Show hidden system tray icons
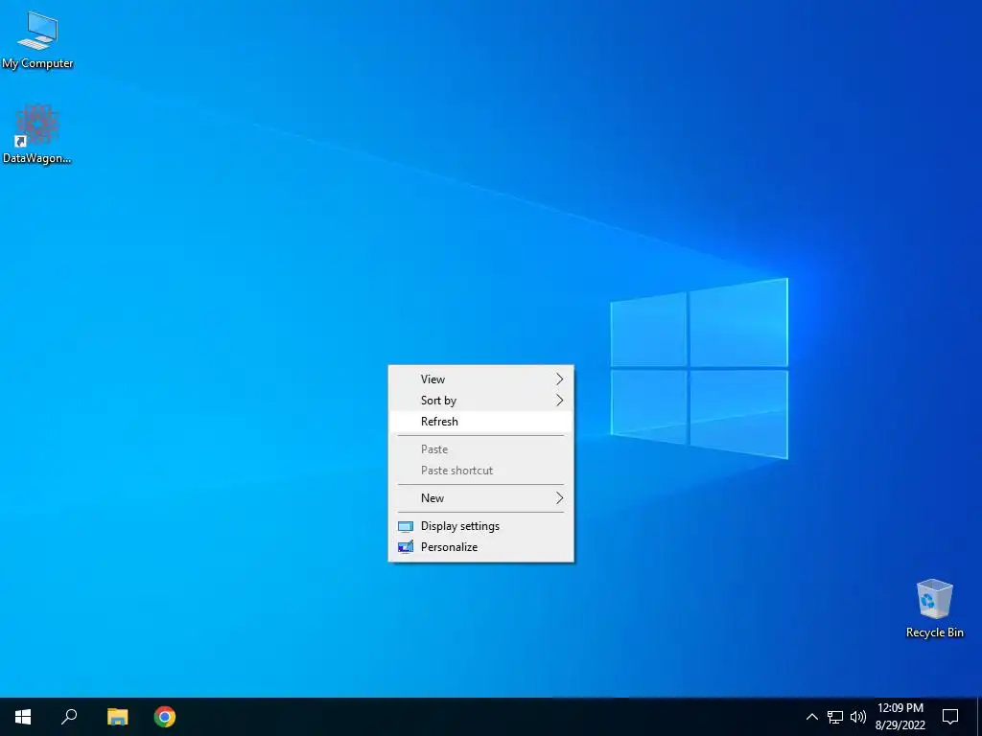The image size is (982, 736). (811, 717)
